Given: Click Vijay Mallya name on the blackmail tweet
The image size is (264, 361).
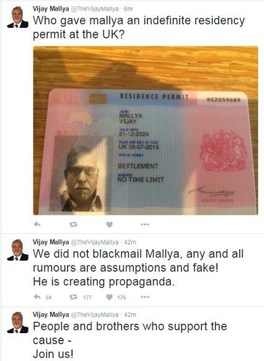Looking at the screenshot, I should (51, 242).
